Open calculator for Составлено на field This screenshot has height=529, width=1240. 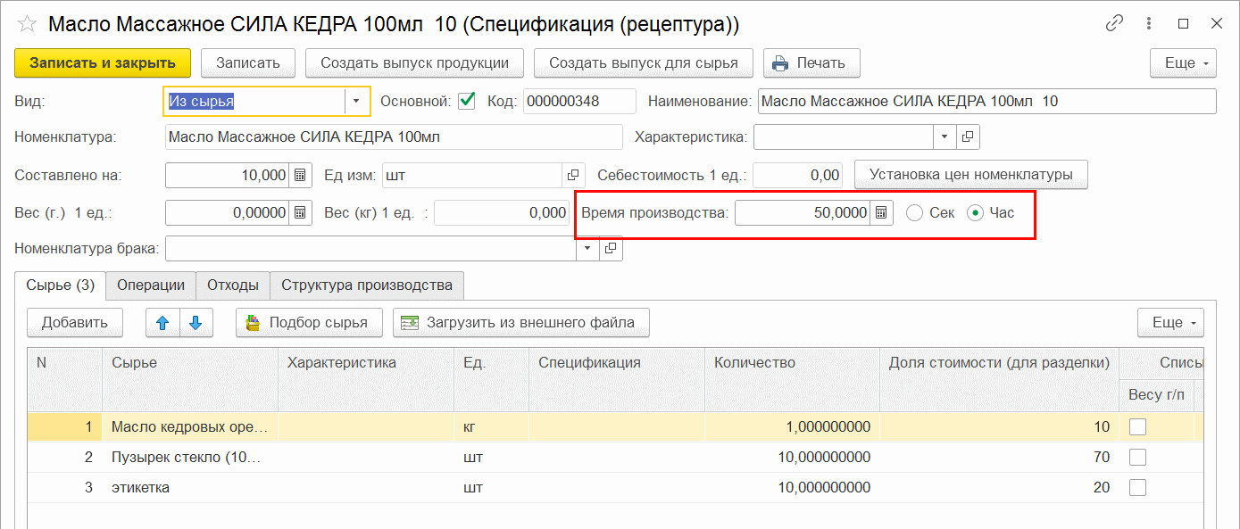pyautogui.click(x=301, y=175)
